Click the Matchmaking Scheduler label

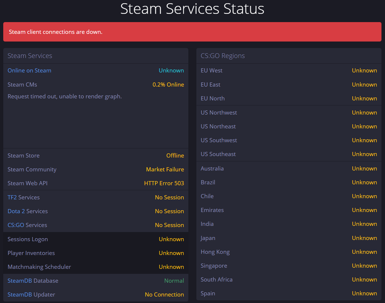[x=39, y=267]
